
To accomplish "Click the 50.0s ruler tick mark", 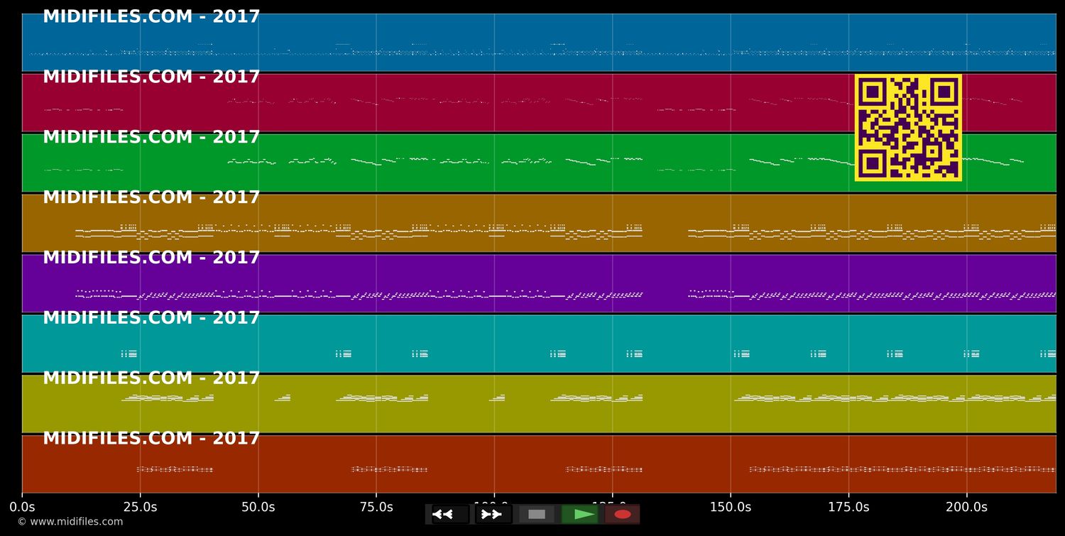I will tap(260, 495).
